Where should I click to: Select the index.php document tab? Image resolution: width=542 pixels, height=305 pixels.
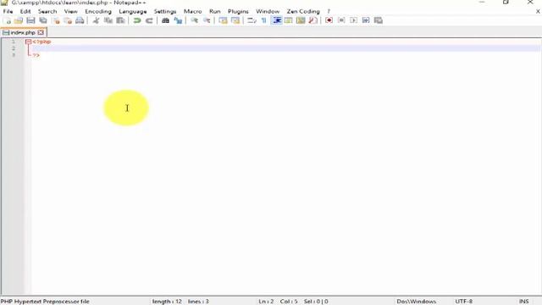(23, 32)
